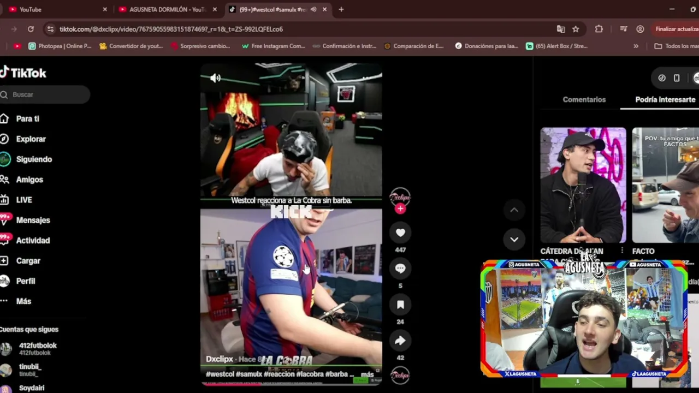Click the Finalizar actualización button
This screenshot has height=393, width=699.
tap(675, 29)
